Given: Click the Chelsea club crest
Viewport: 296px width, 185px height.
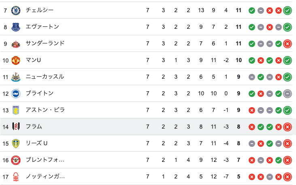Looking at the screenshot, I should 16,10.
